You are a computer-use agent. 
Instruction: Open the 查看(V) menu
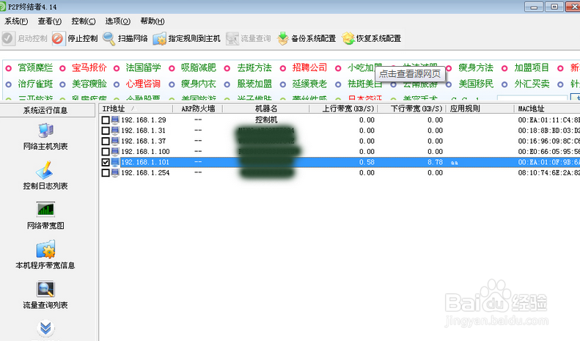[x=50, y=21]
